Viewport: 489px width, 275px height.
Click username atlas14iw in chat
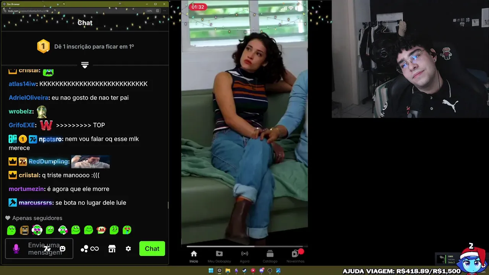coord(22,84)
